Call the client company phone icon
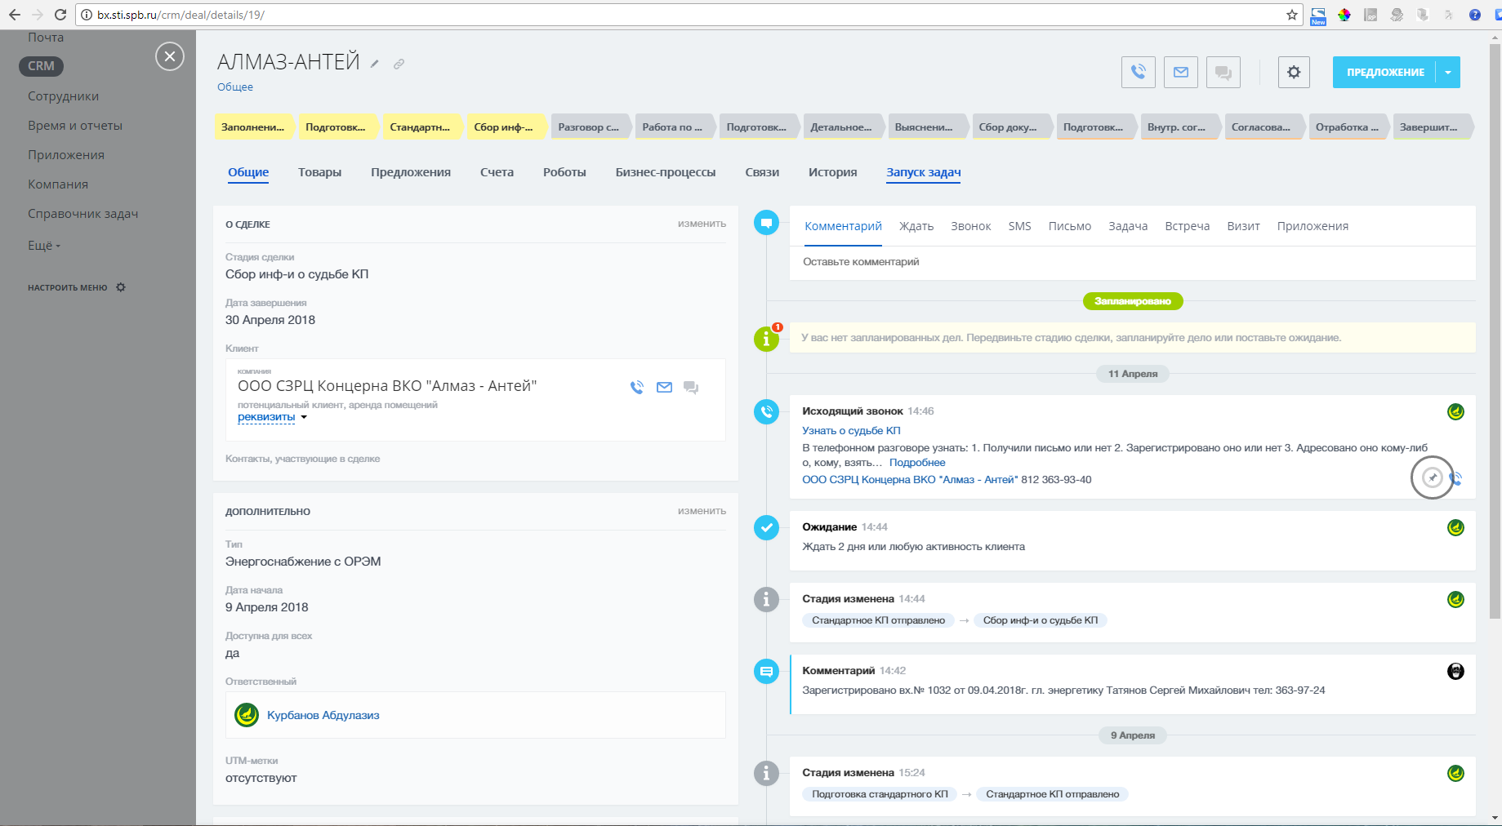The image size is (1502, 826). (x=637, y=388)
